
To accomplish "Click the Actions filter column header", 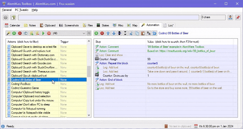I will pyautogui.click(x=32, y=41).
